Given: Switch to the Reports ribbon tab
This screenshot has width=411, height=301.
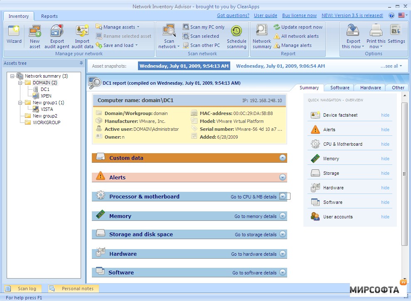Looking at the screenshot, I should click(49, 16).
